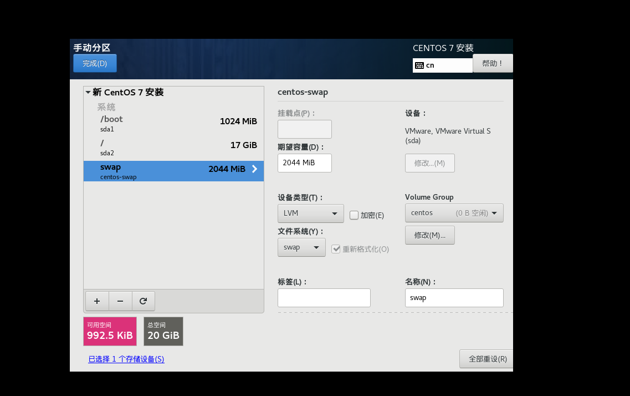Image resolution: width=630 pixels, height=396 pixels.
Task: Remove selected partition with minus button
Action: pyautogui.click(x=120, y=301)
